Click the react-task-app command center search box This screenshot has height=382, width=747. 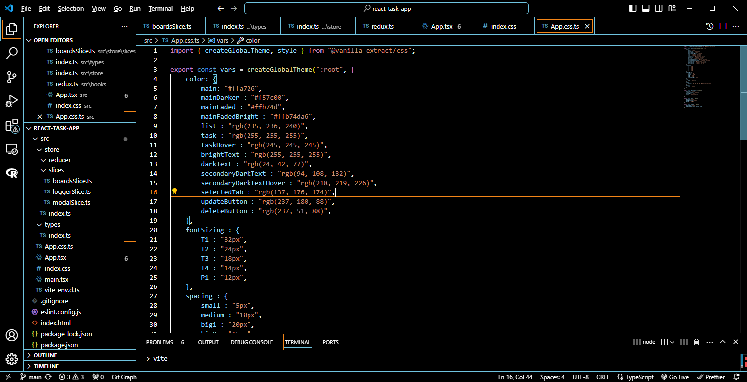coord(386,8)
